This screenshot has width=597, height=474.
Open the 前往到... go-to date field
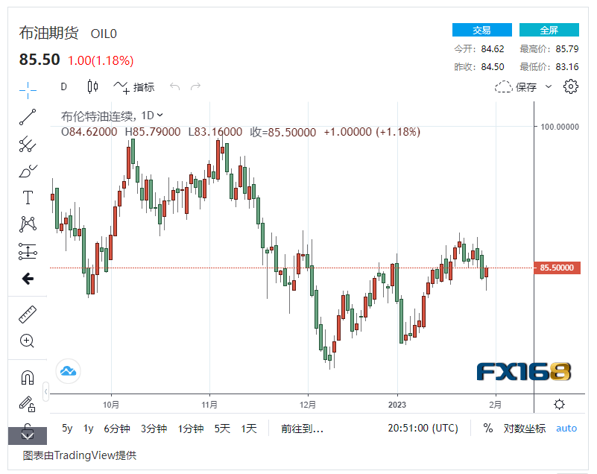(x=302, y=429)
